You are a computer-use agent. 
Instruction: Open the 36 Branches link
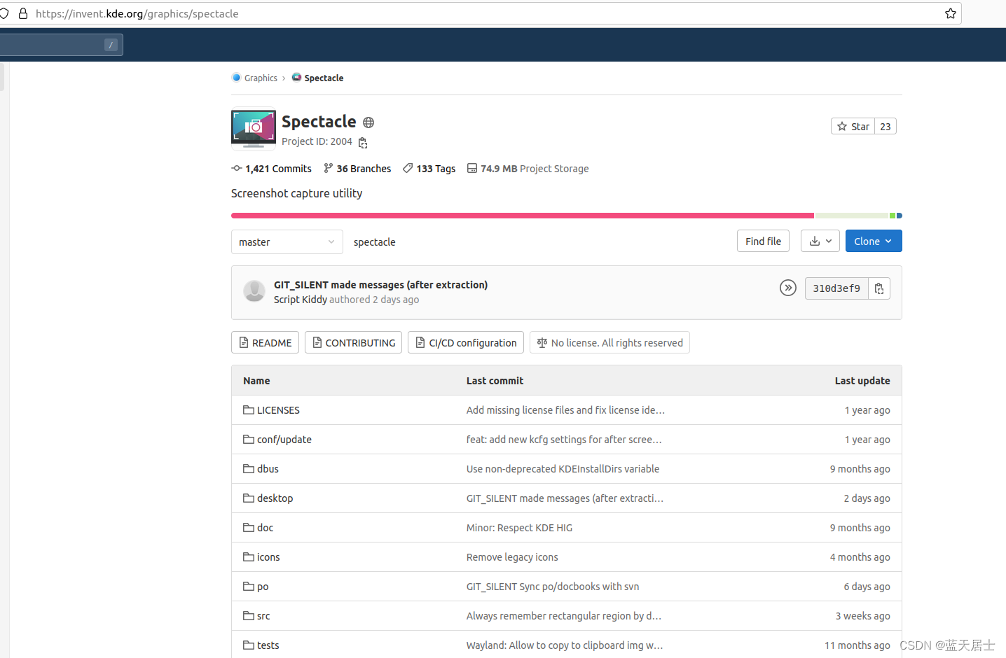[357, 169]
